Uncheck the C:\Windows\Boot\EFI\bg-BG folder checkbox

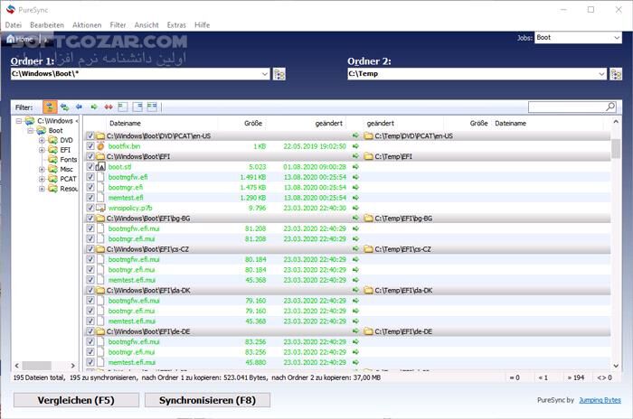(90, 219)
